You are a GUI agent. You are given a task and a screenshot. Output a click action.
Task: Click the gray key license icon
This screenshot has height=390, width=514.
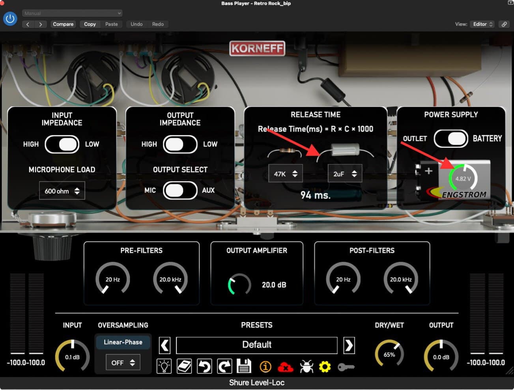pyautogui.click(x=346, y=367)
